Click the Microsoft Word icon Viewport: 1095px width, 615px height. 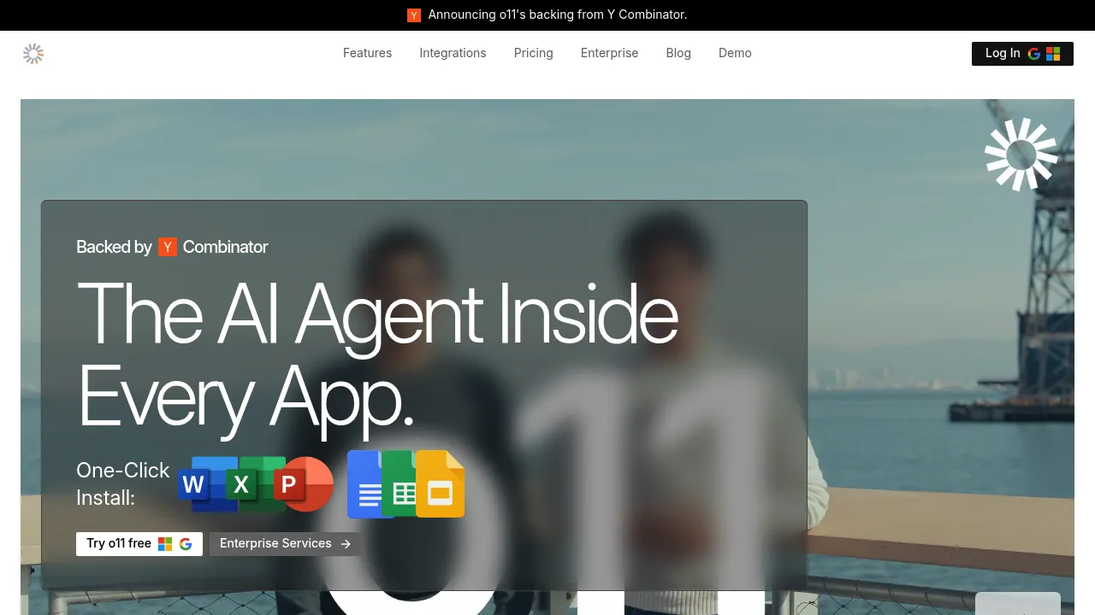coord(208,484)
